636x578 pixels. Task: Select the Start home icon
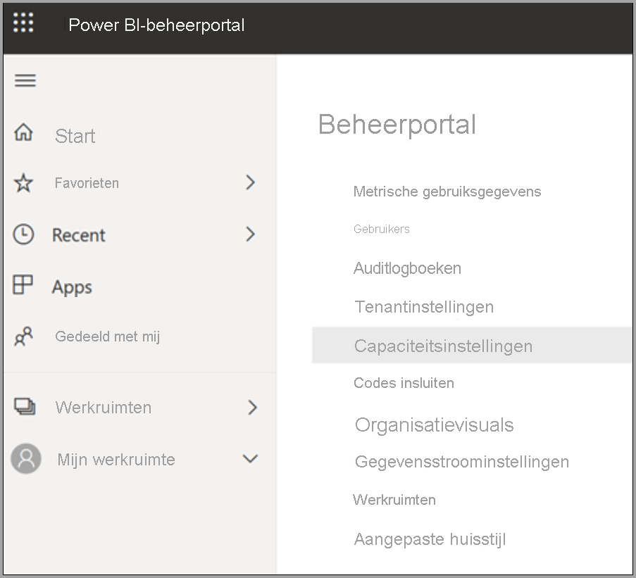pyautogui.click(x=25, y=132)
